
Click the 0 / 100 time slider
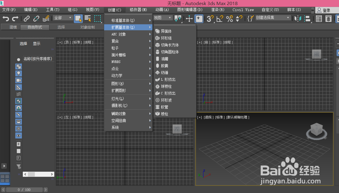tap(24, 190)
